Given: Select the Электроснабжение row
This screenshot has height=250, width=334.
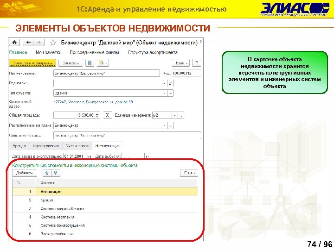Looking at the screenshot, I should 105,234.
